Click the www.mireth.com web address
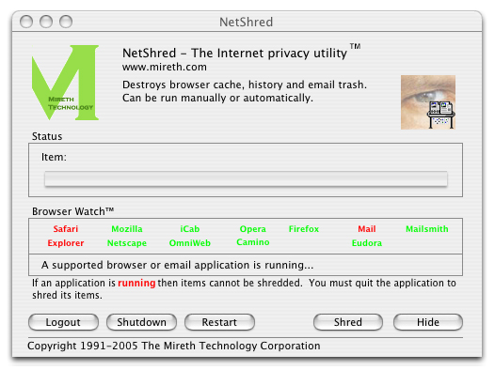 point(165,67)
